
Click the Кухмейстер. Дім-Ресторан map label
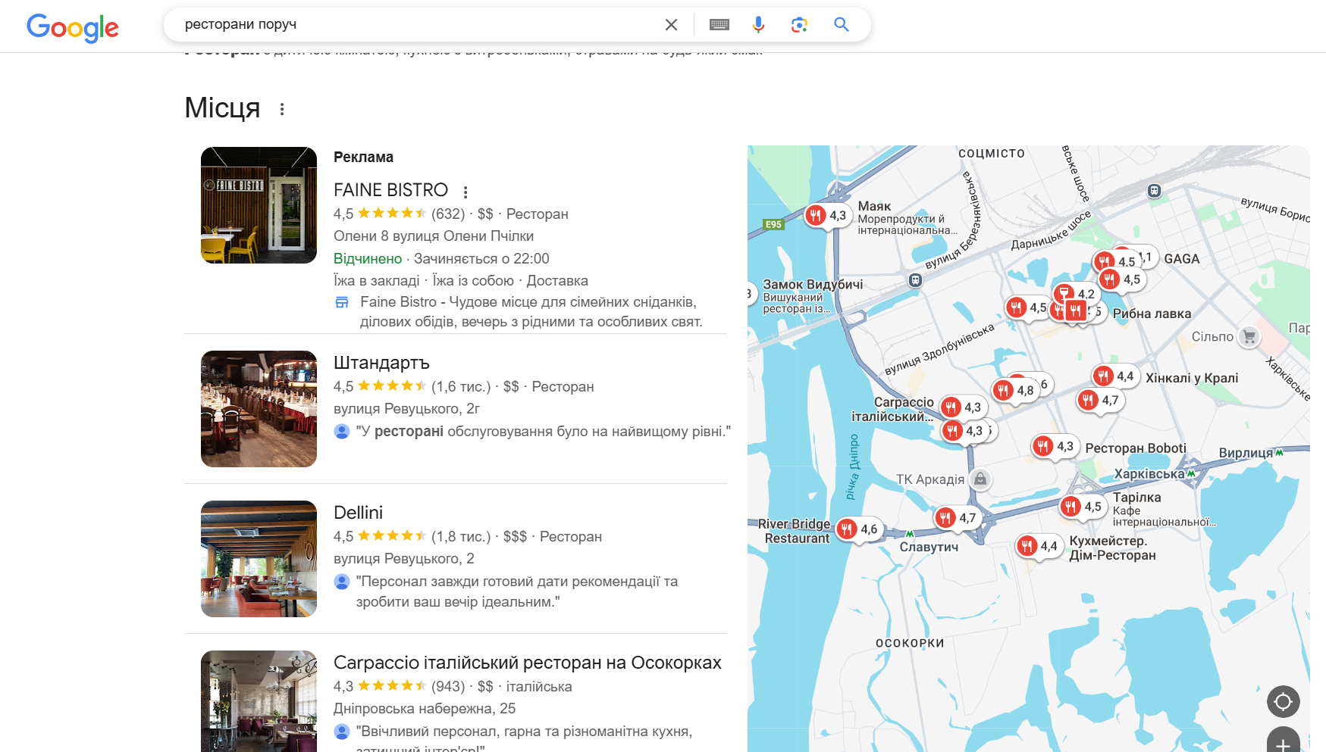pyautogui.click(x=1112, y=548)
